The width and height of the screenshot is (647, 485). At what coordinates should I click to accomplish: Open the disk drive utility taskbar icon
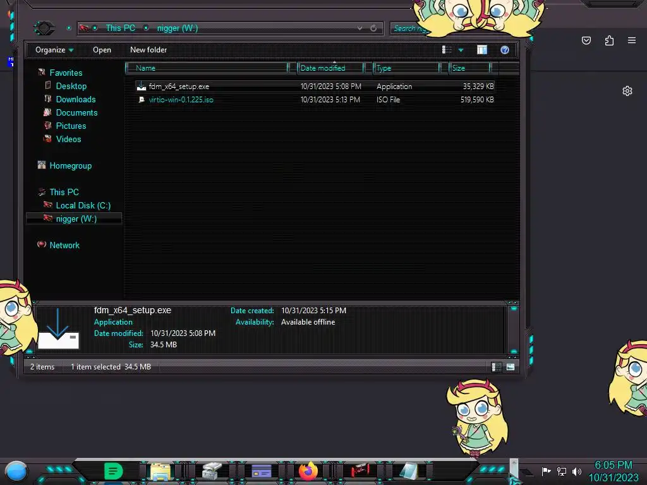(x=212, y=471)
